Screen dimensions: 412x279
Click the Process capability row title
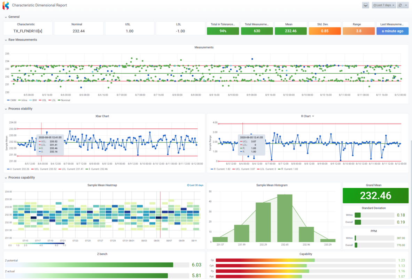(22, 178)
